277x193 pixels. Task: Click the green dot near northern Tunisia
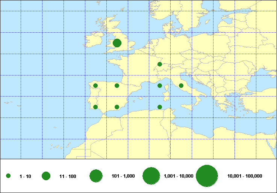click(x=160, y=107)
